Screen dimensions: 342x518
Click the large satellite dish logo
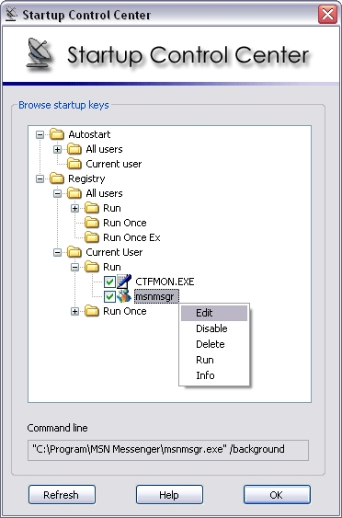click(40, 52)
